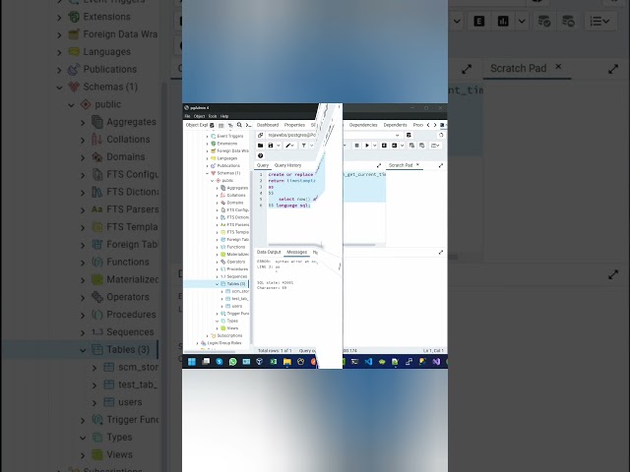Screen dimensions: 630x472
Task: Select users table in small pgAdmin tree
Action: (x=237, y=306)
